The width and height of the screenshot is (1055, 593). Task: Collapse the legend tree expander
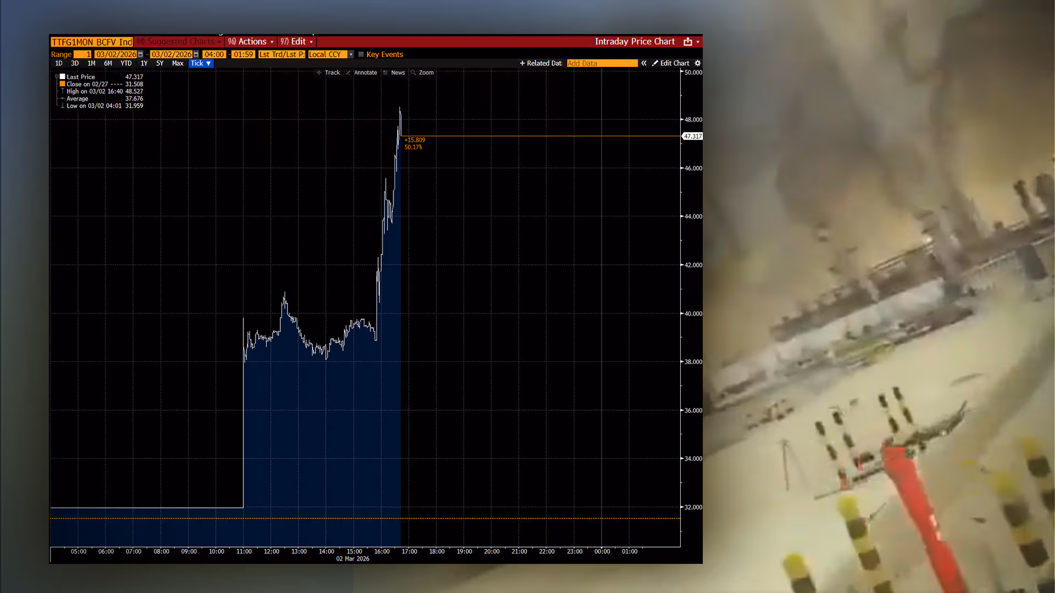tap(57, 77)
